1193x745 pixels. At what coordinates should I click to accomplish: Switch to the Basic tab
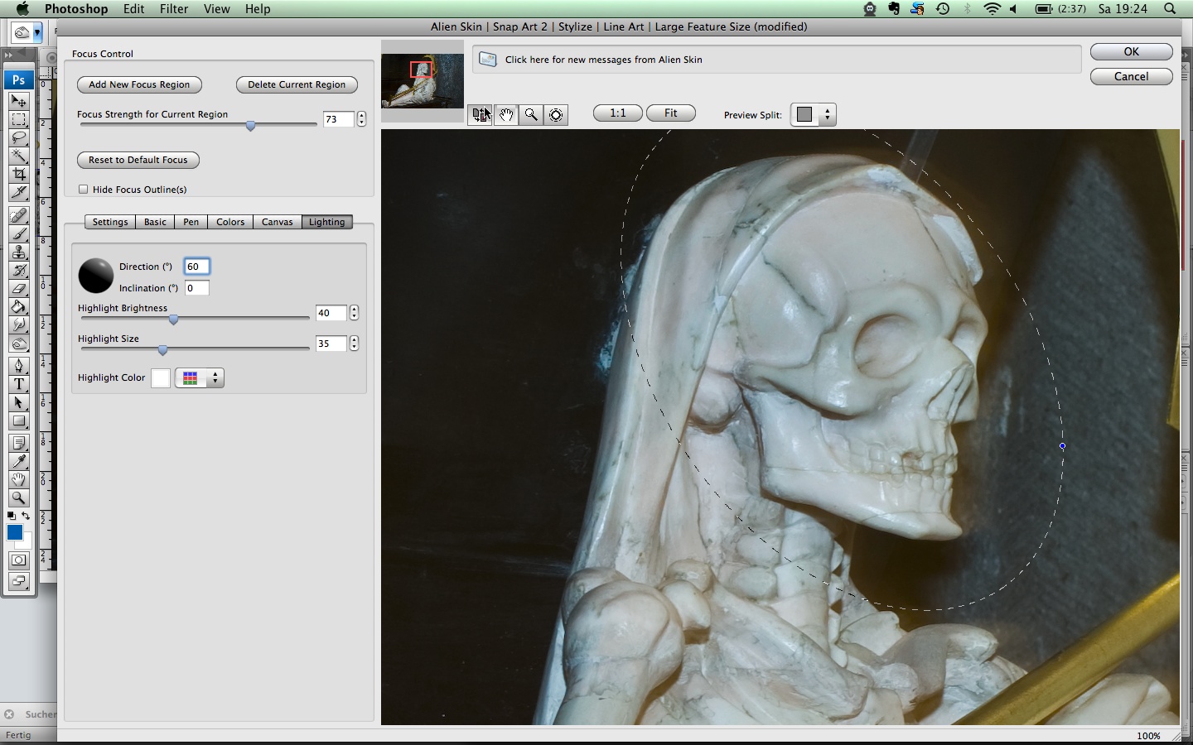(155, 222)
